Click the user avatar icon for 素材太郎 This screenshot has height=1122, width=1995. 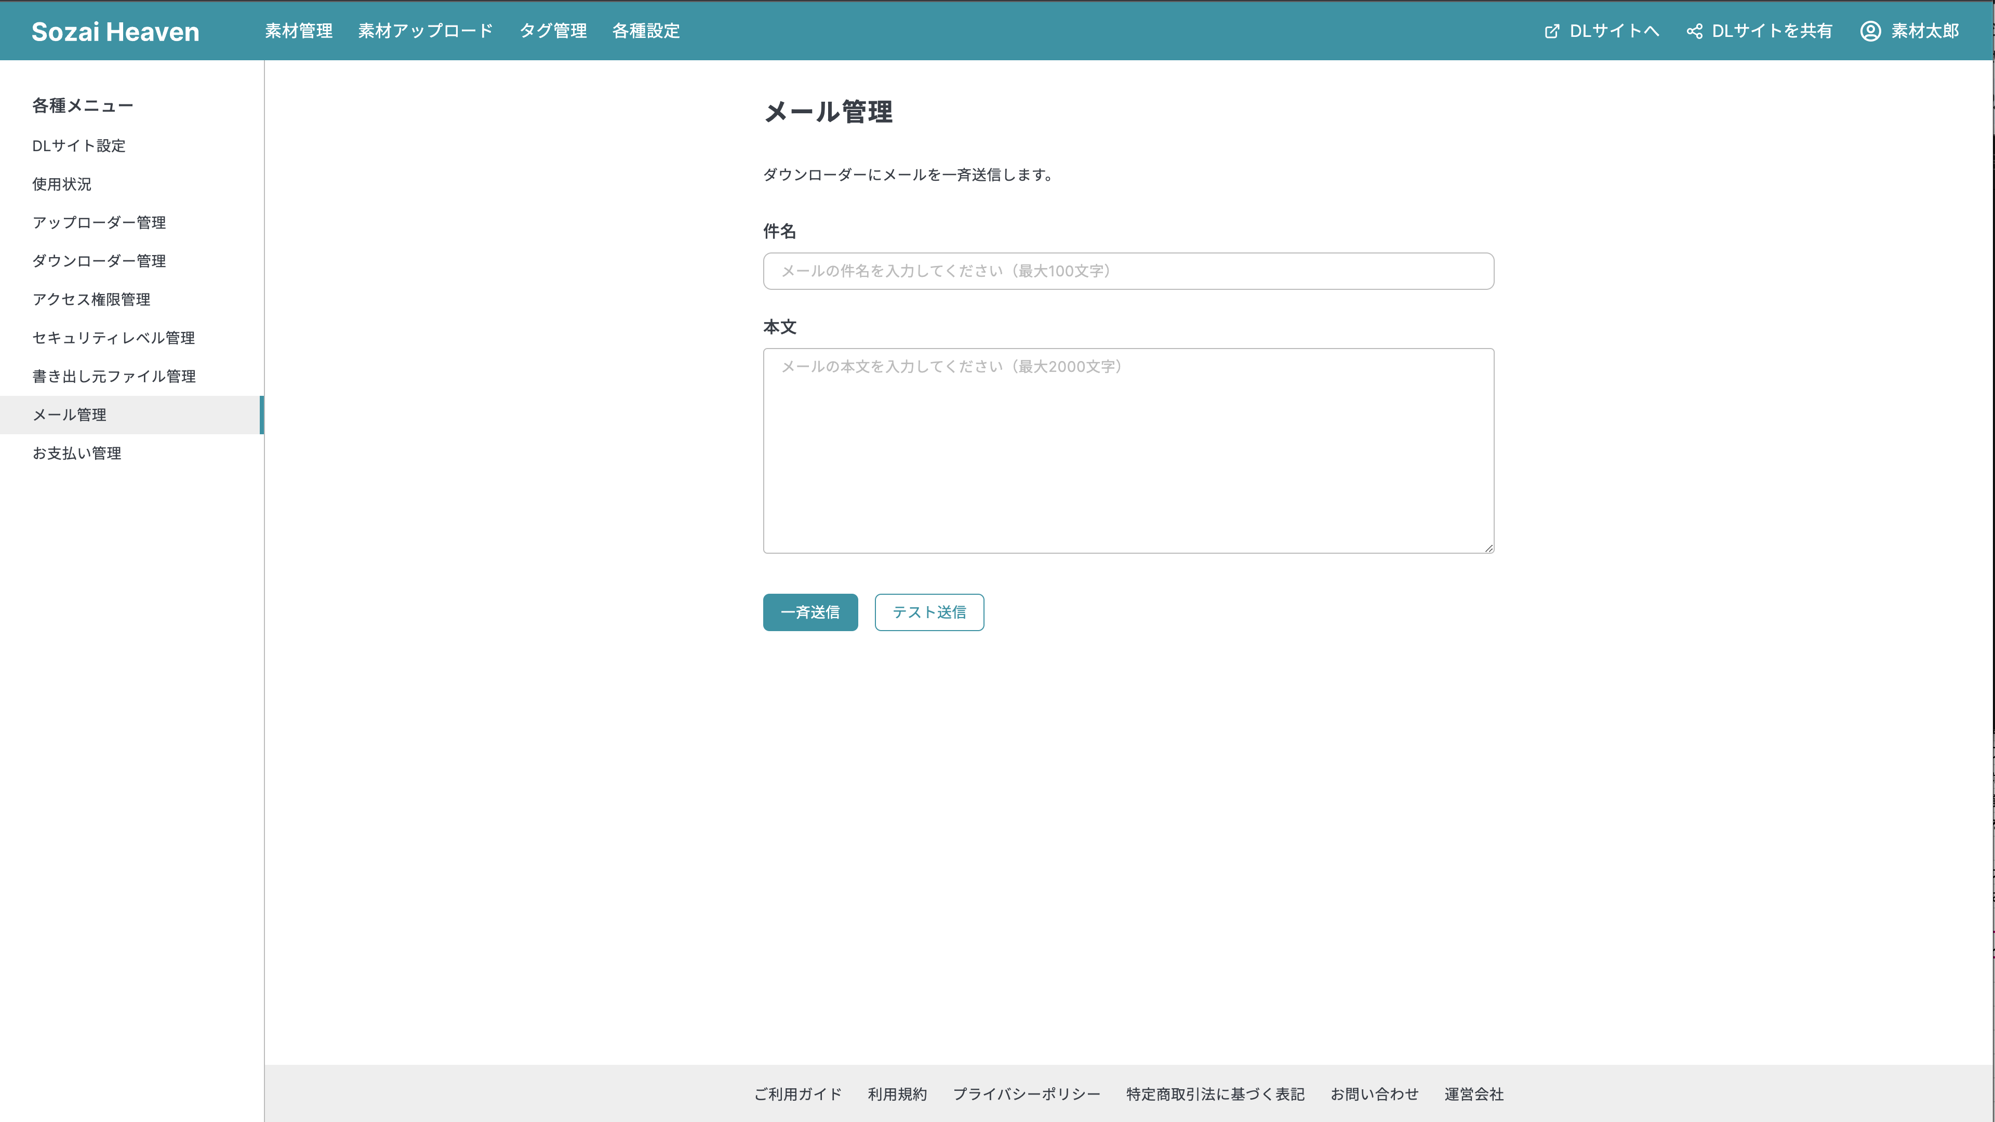[x=1870, y=31]
